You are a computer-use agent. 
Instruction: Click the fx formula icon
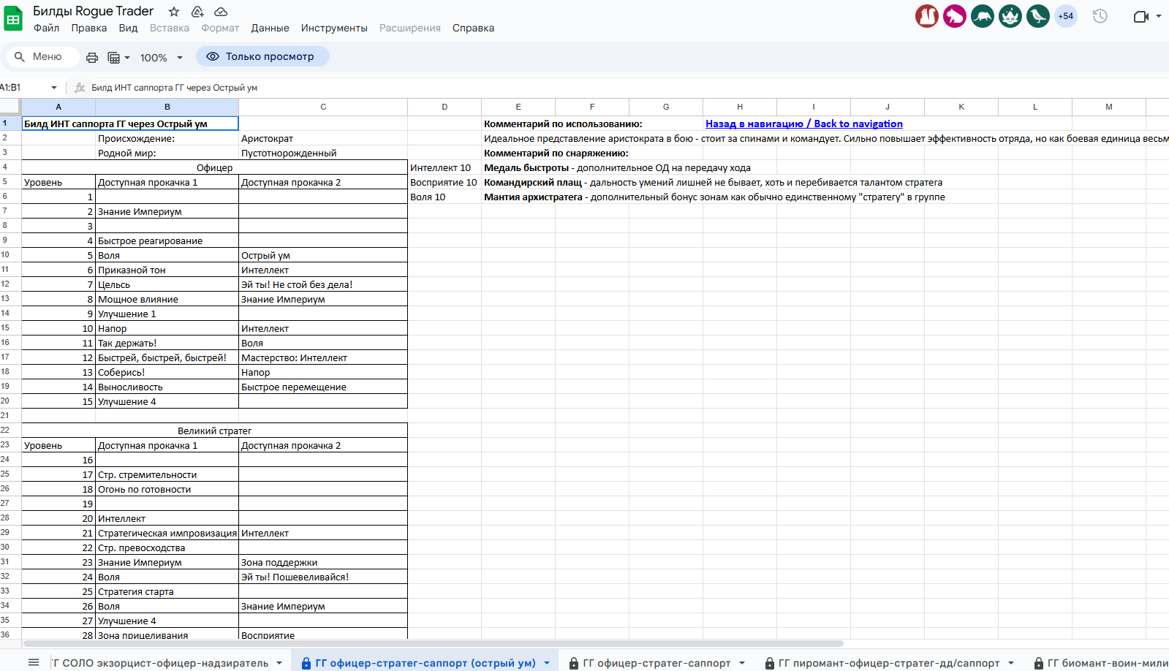pyautogui.click(x=80, y=88)
